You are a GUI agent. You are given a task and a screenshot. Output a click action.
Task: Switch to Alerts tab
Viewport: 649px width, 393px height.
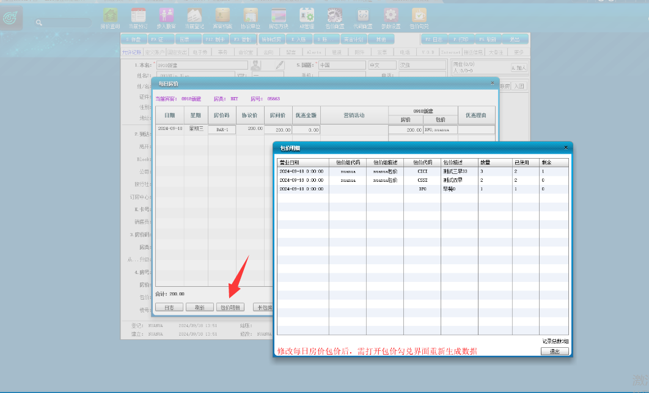pos(313,52)
